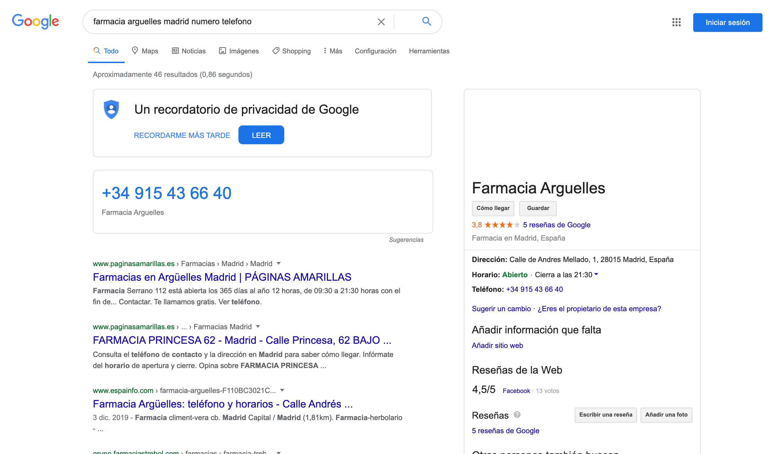The image size is (775, 454).
Task: Click the Sugerencias link
Action: 406,240
